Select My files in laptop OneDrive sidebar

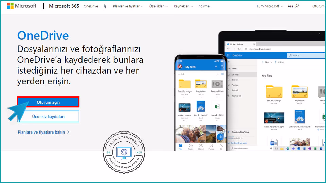coord(242,75)
